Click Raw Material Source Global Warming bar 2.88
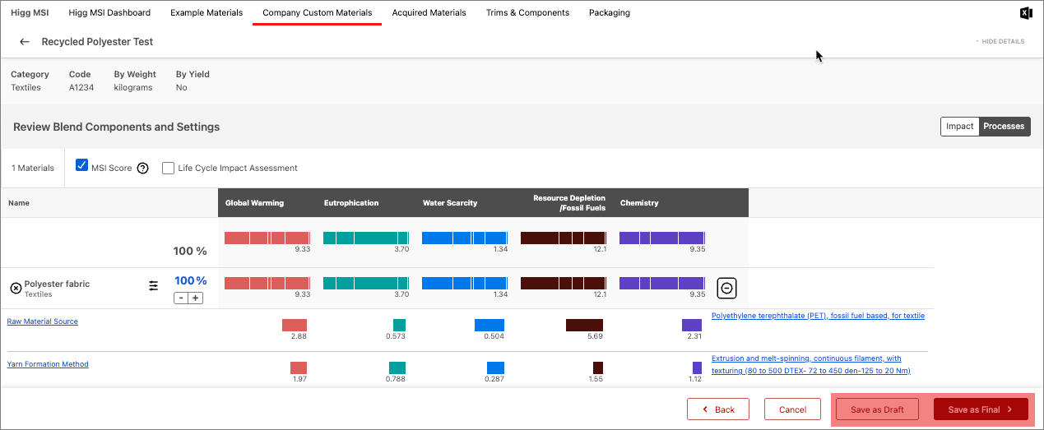Screen dimensions: 1044x430 tap(295, 325)
